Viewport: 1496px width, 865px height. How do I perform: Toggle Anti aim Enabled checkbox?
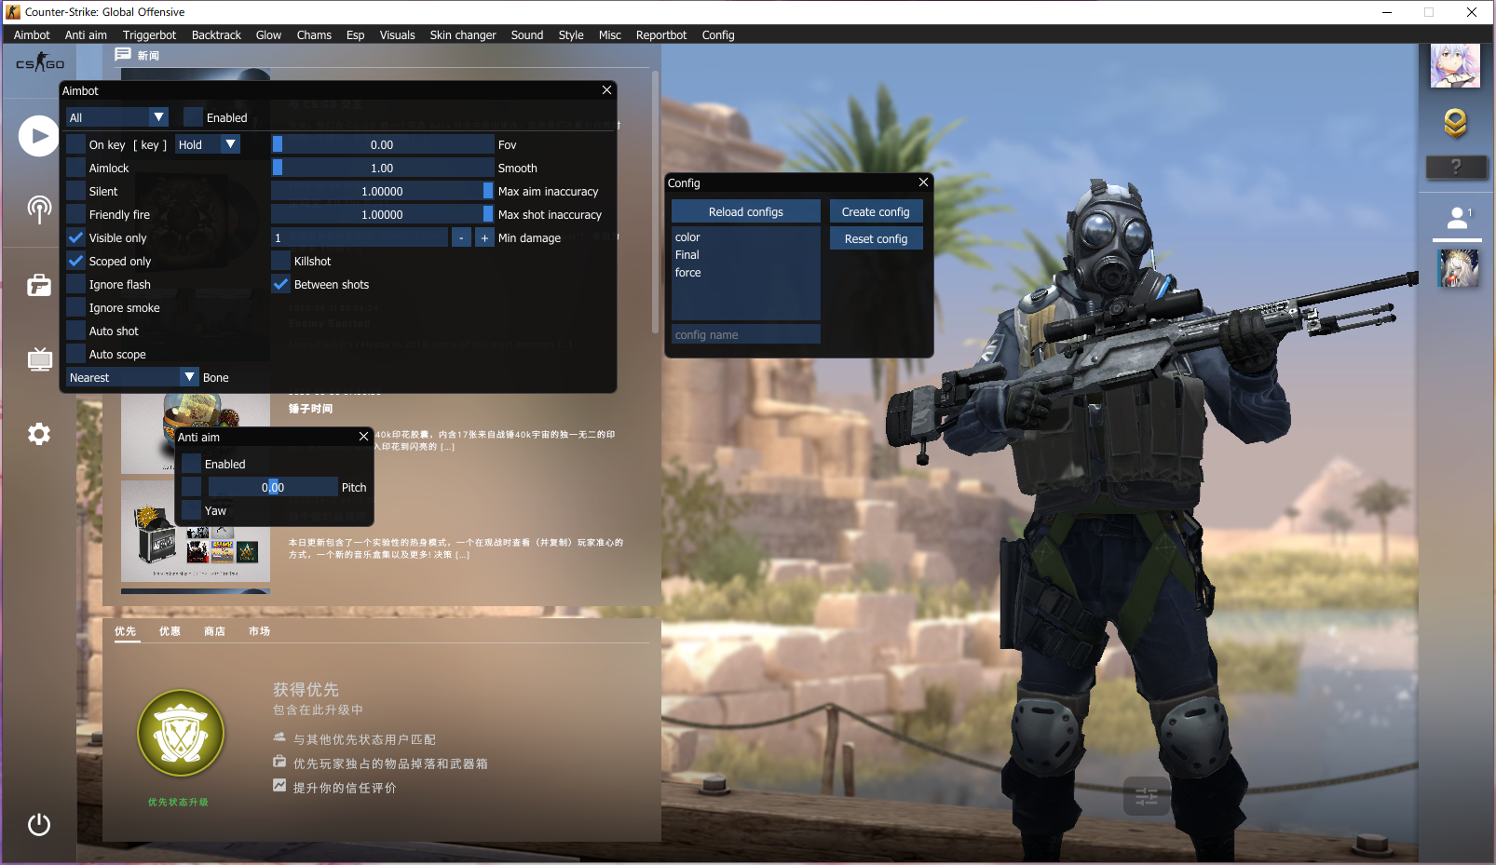pyautogui.click(x=191, y=464)
